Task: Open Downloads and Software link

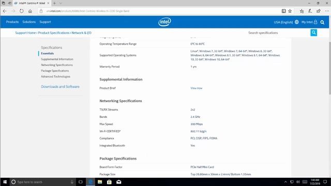Action: pyautogui.click(x=60, y=87)
